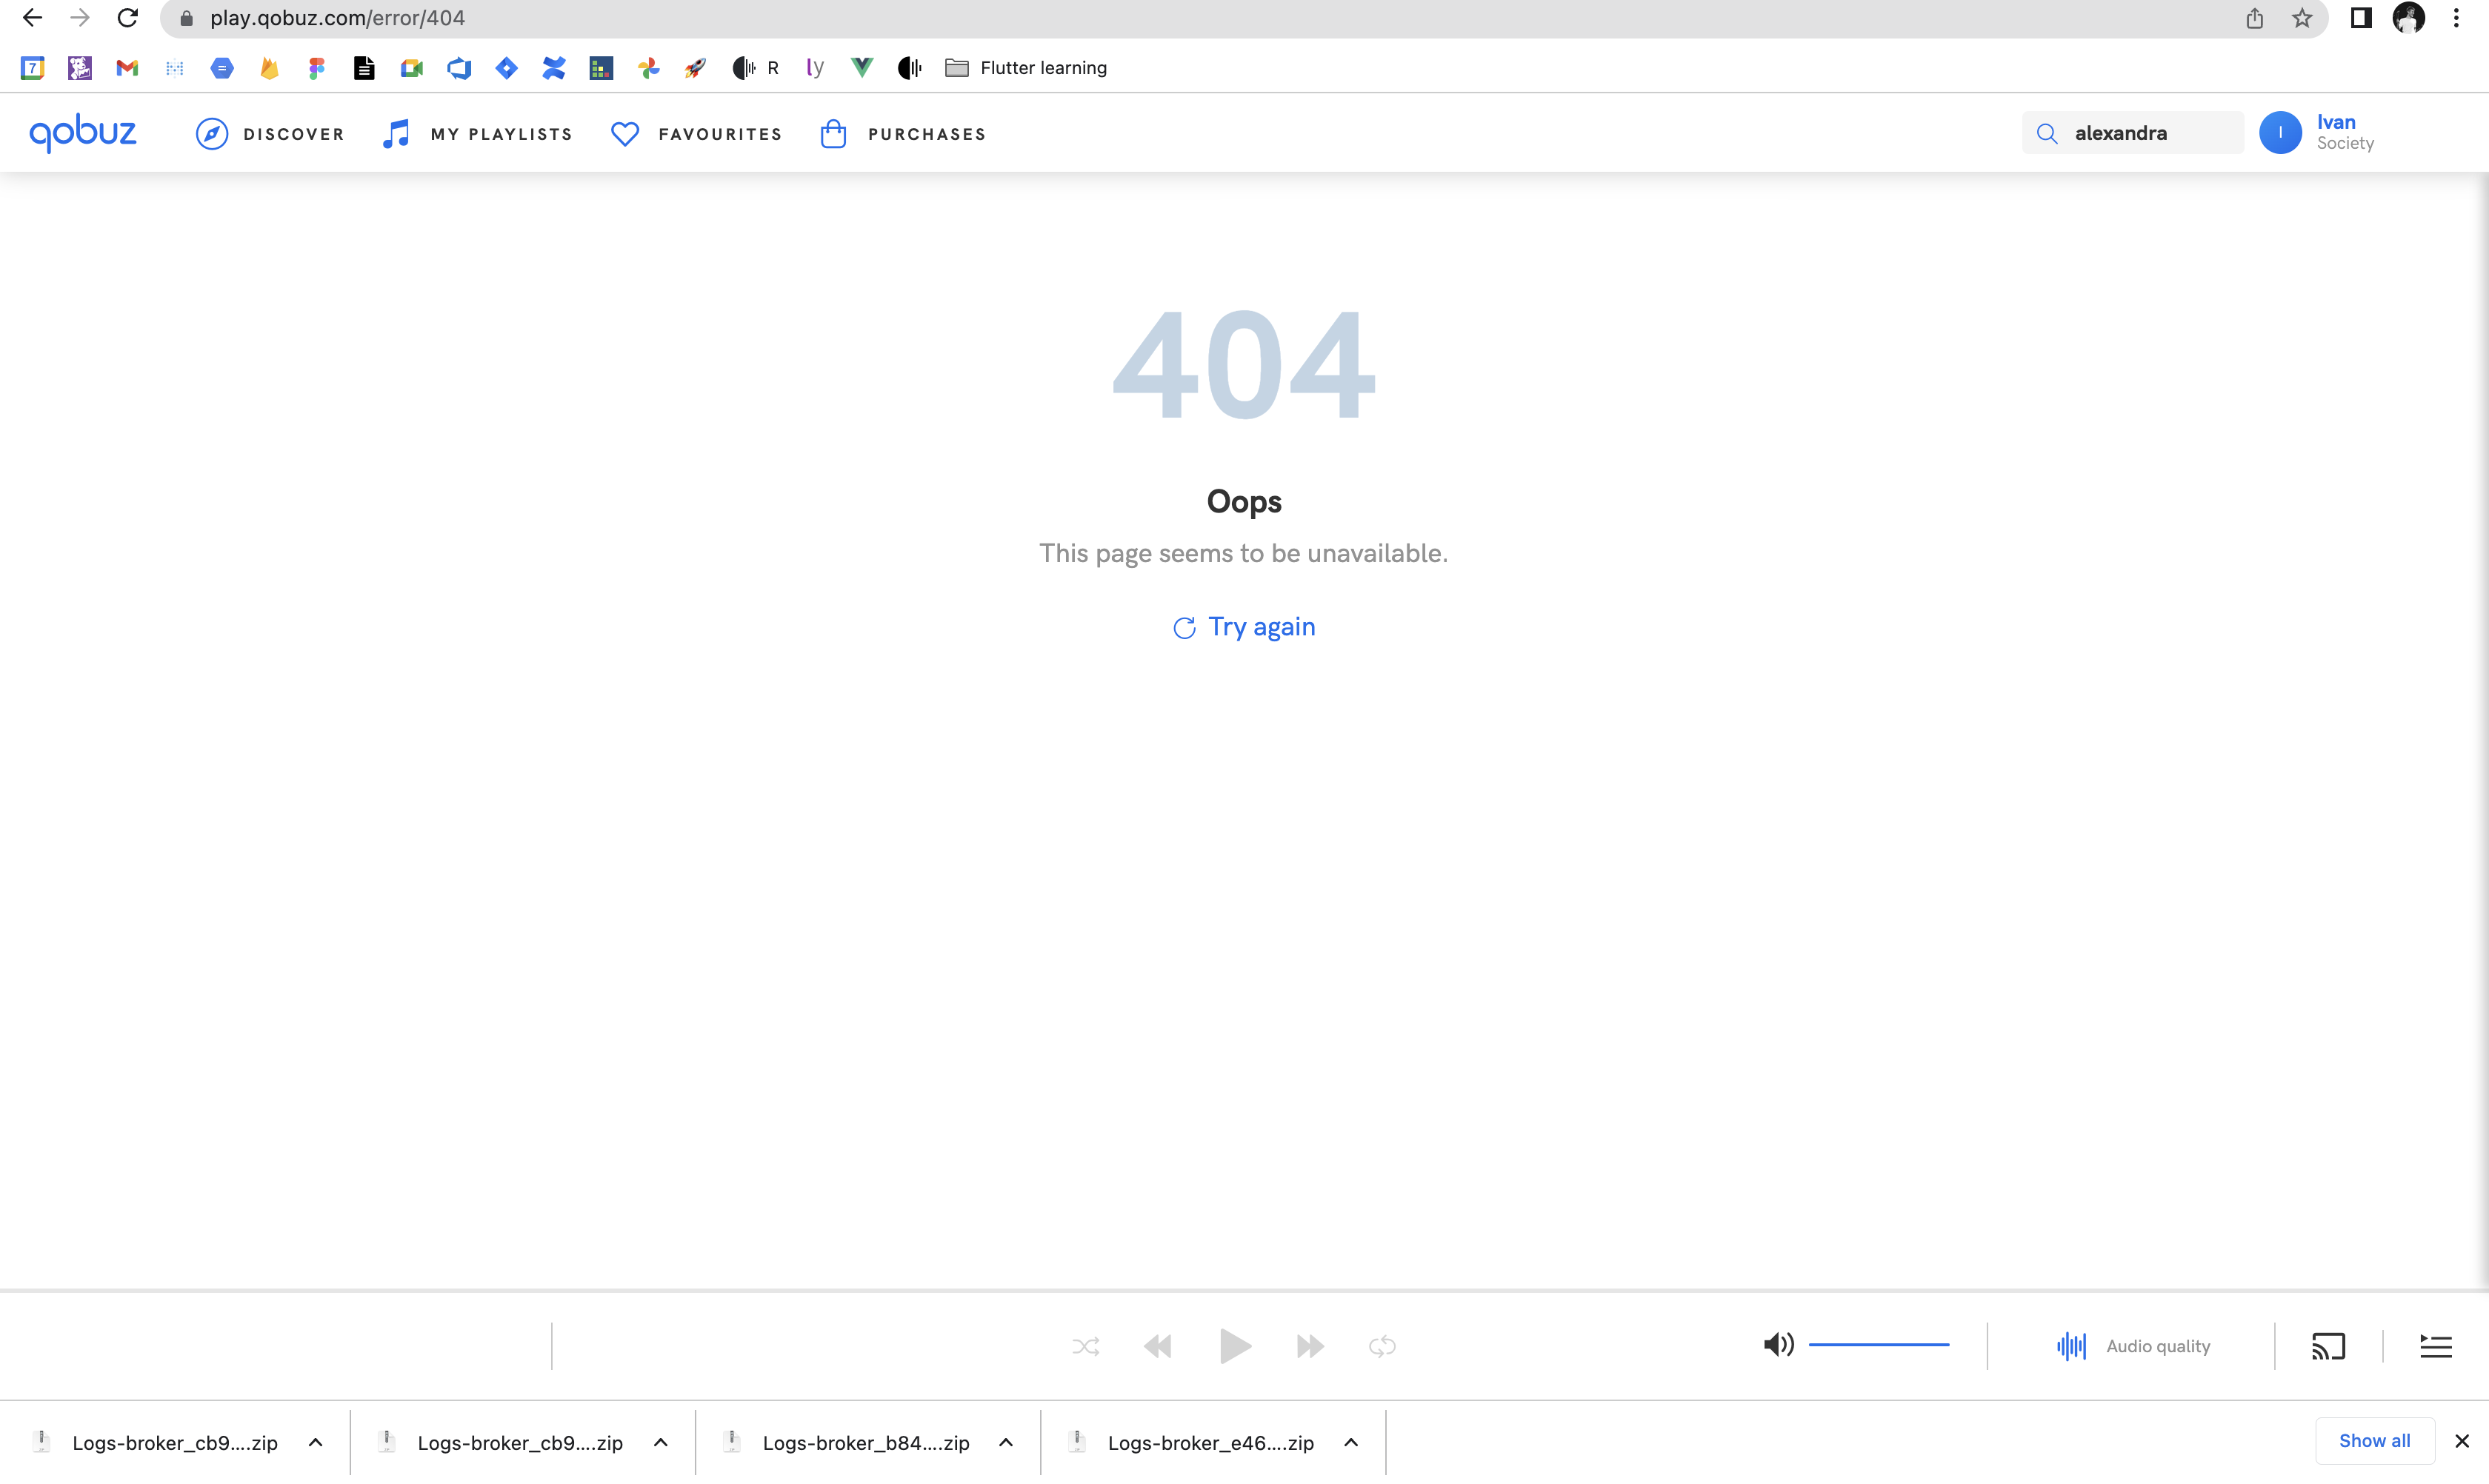2489x1484 pixels.
Task: Toggle shuffle playback mode
Action: [1085, 1346]
